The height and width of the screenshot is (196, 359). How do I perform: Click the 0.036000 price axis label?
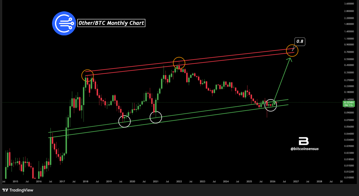click(x=350, y=140)
